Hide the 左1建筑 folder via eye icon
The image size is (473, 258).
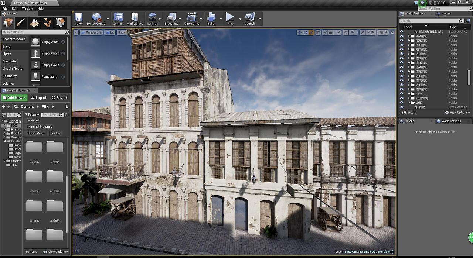click(402, 54)
